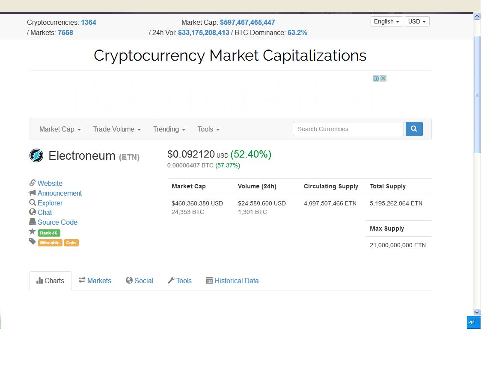Click the 21,000,000,000 ETN max supply

pyautogui.click(x=398, y=245)
